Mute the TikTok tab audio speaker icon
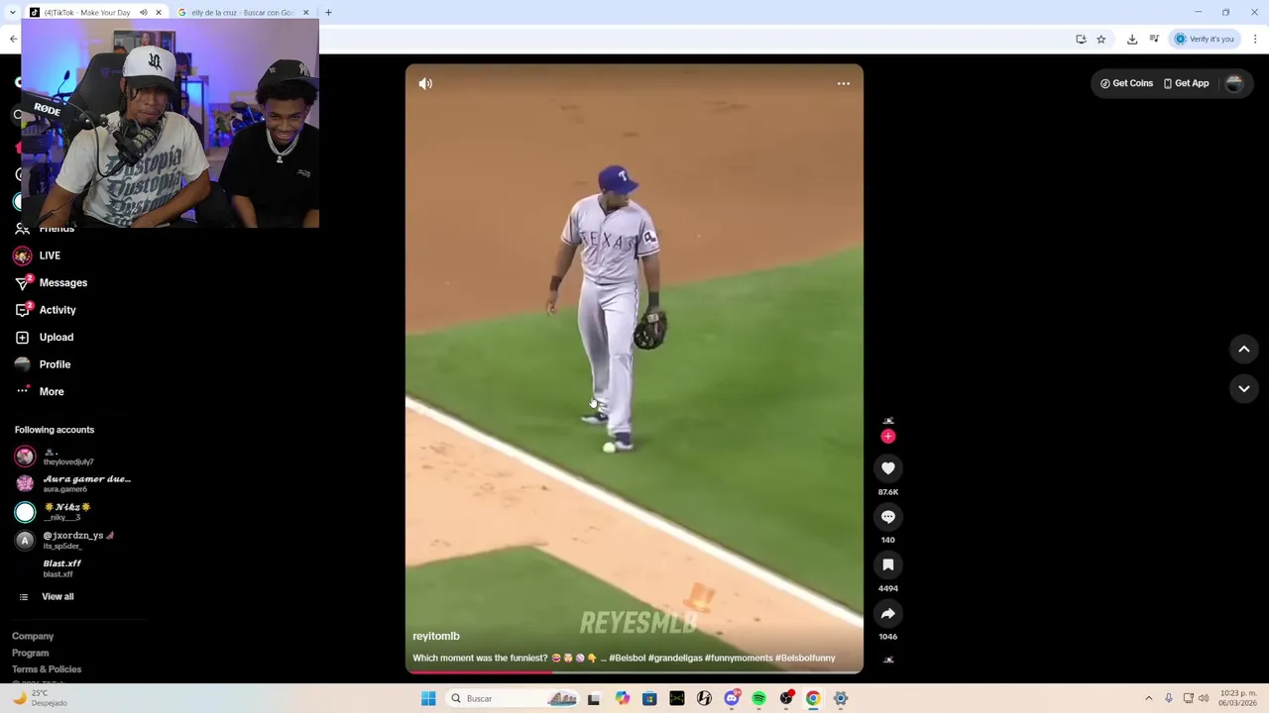The image size is (1269, 713). click(143, 13)
